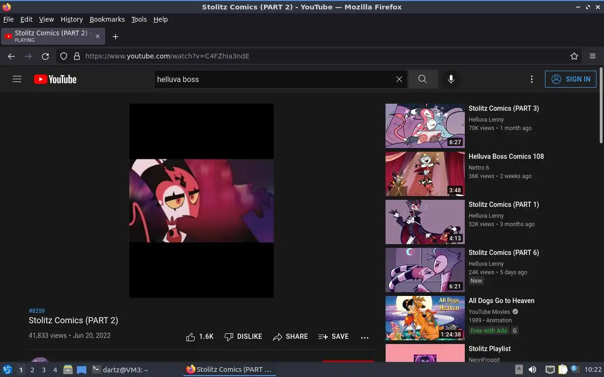Click the 'Nettro 6' channel name
The height and width of the screenshot is (377, 604).
pyautogui.click(x=478, y=168)
